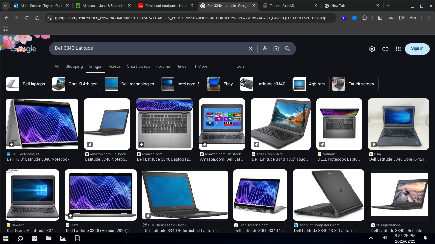Screen dimensions: 435x244
Task: Show hidden system tray icons
Action: coord(371,238)
